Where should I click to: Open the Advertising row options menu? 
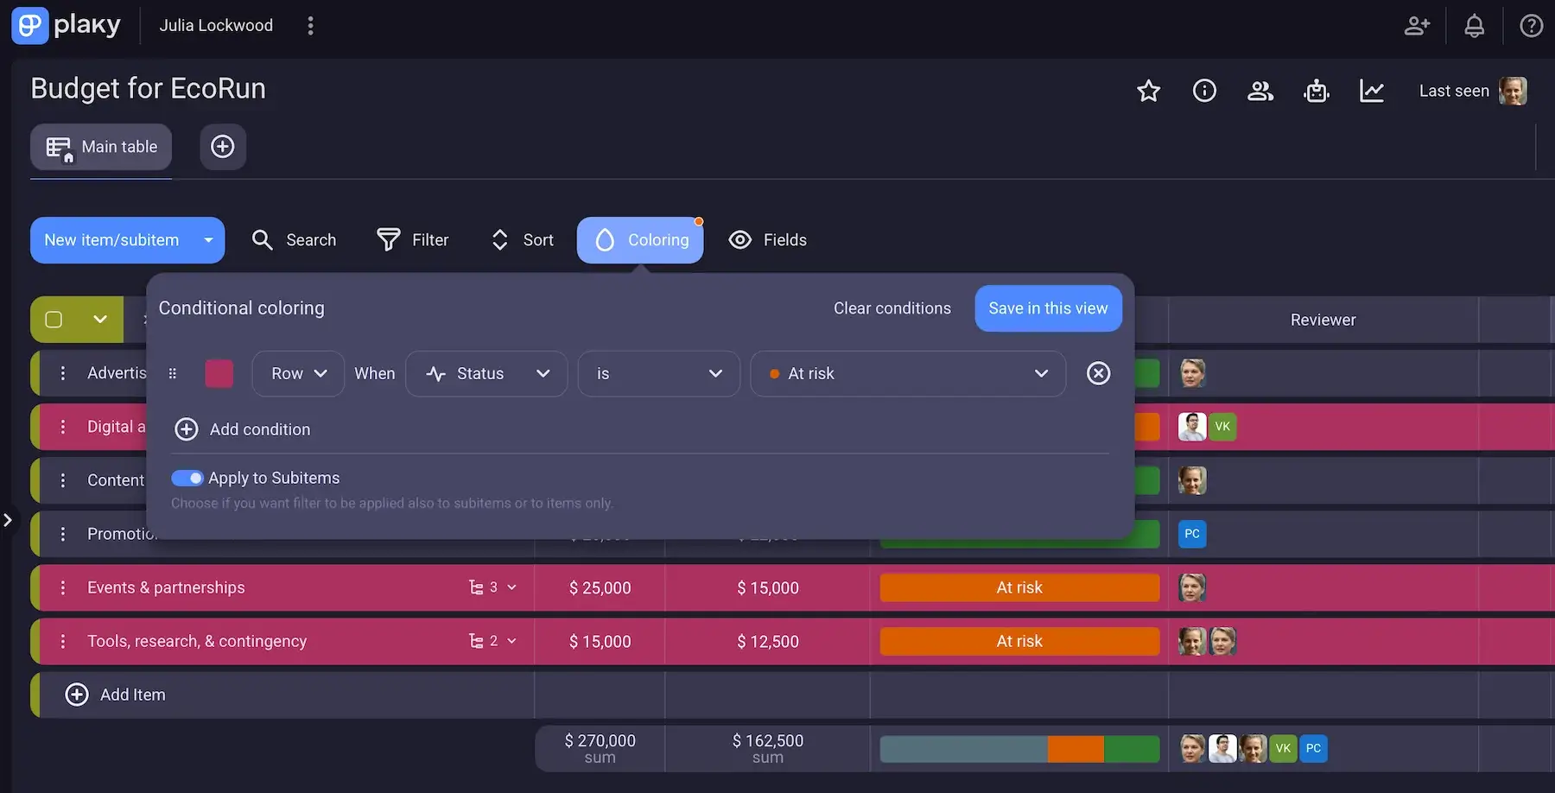click(x=63, y=373)
